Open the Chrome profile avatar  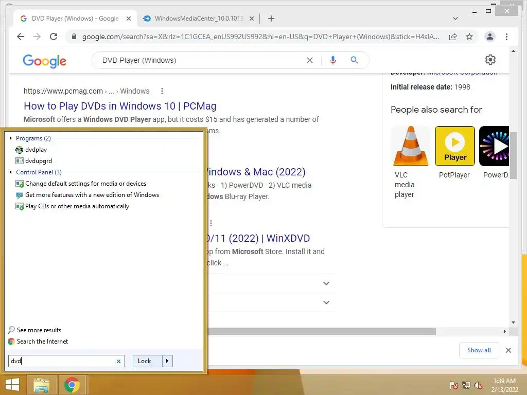tap(490, 37)
